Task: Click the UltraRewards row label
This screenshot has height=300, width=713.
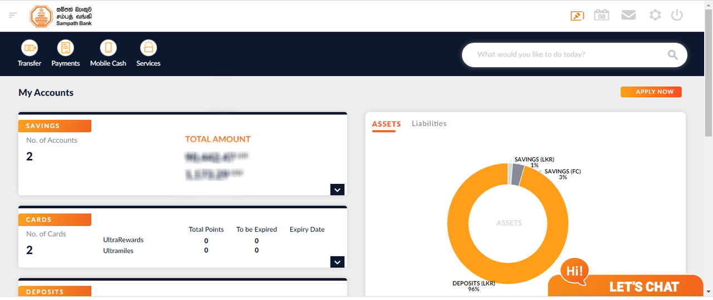Action: (x=123, y=240)
